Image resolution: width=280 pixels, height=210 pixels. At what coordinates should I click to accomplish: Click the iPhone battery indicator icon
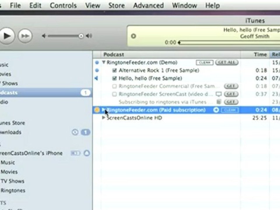click(76, 153)
